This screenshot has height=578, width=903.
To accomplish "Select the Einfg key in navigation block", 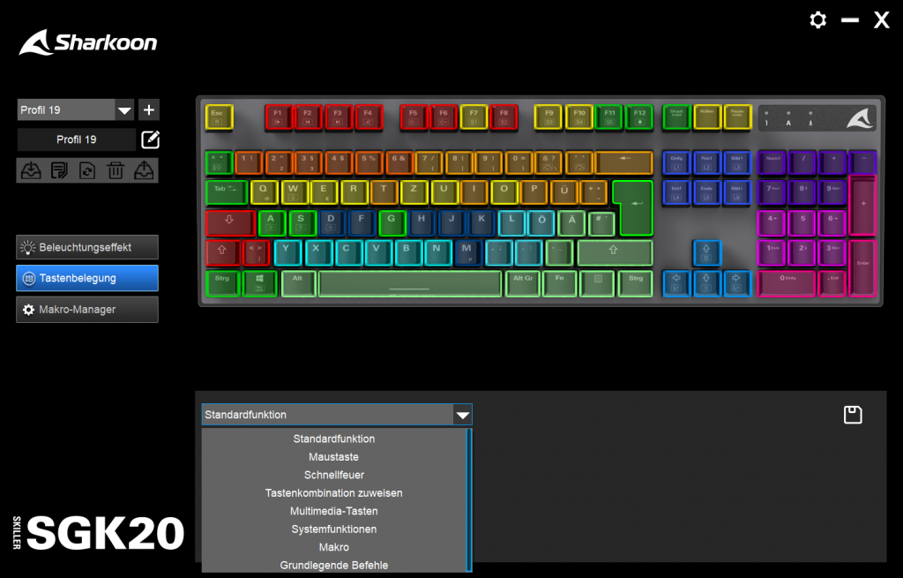I will (x=676, y=162).
